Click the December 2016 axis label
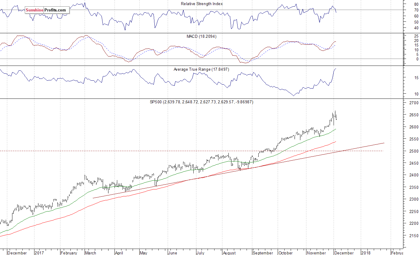This screenshot has height=255, width=420. (17, 253)
